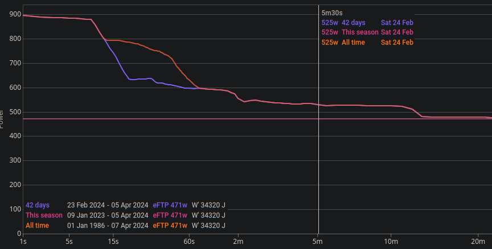492x249 pixels.
Task: Click the purple "42 days" legend label
Action: pyautogui.click(x=38, y=205)
